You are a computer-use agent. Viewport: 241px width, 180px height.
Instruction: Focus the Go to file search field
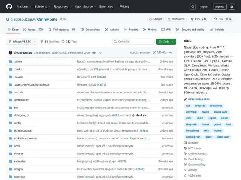tap(133, 42)
